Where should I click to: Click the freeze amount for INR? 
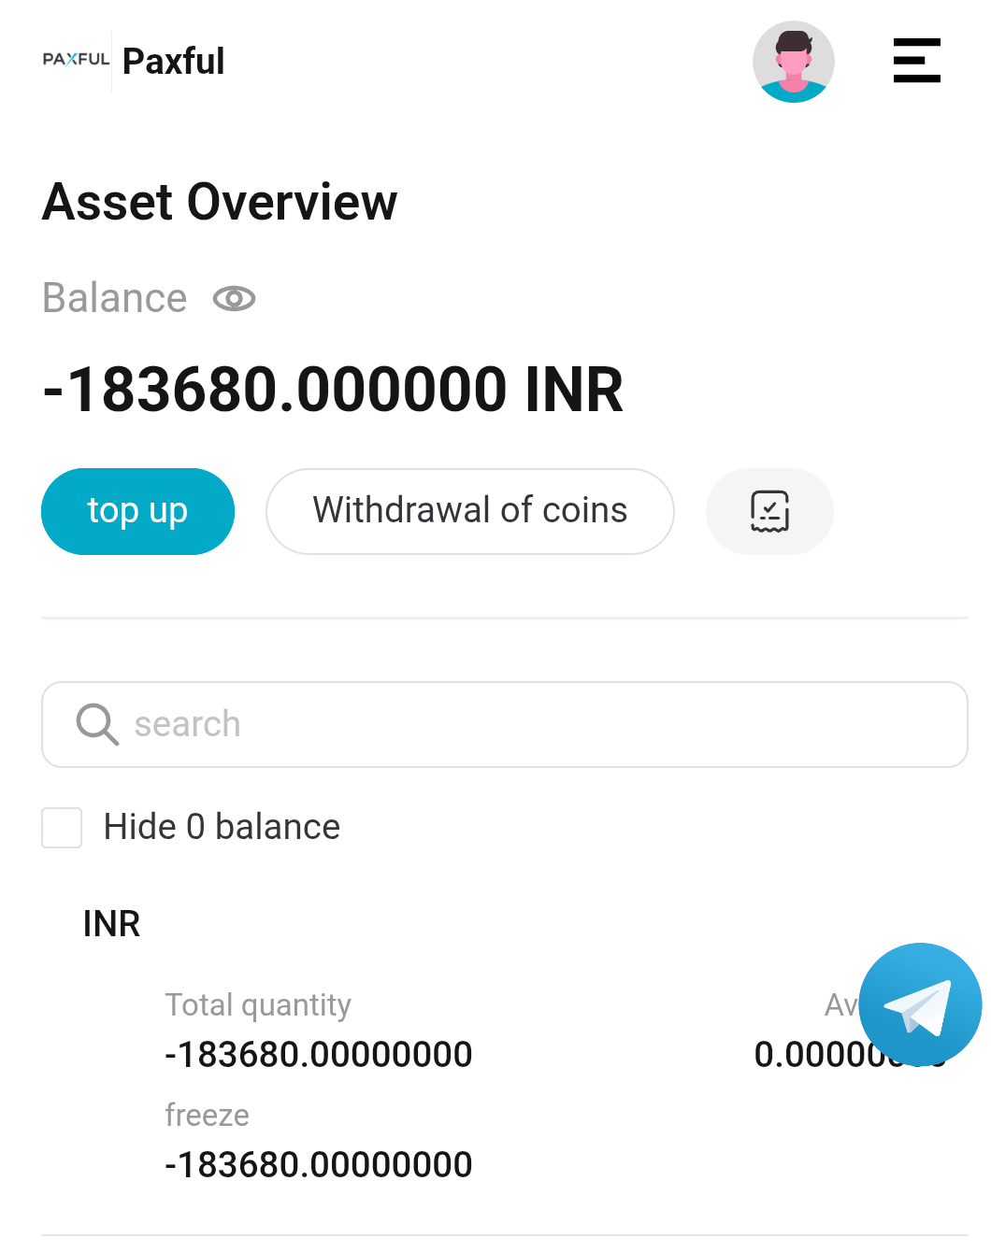coord(318,1165)
